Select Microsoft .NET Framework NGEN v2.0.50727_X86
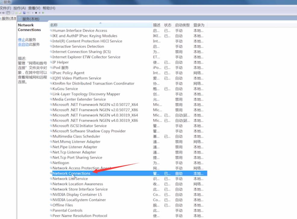This screenshot has height=219, width=297. click(95, 110)
